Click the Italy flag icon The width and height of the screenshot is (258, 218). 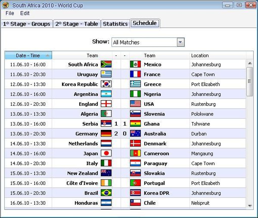(x=106, y=163)
